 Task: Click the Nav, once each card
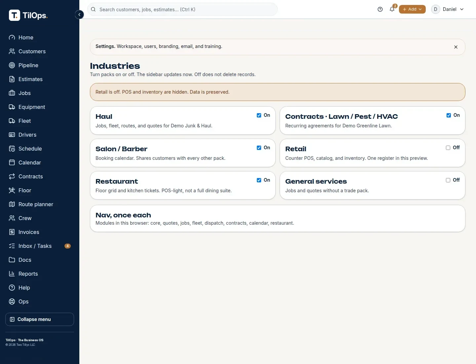(278, 218)
